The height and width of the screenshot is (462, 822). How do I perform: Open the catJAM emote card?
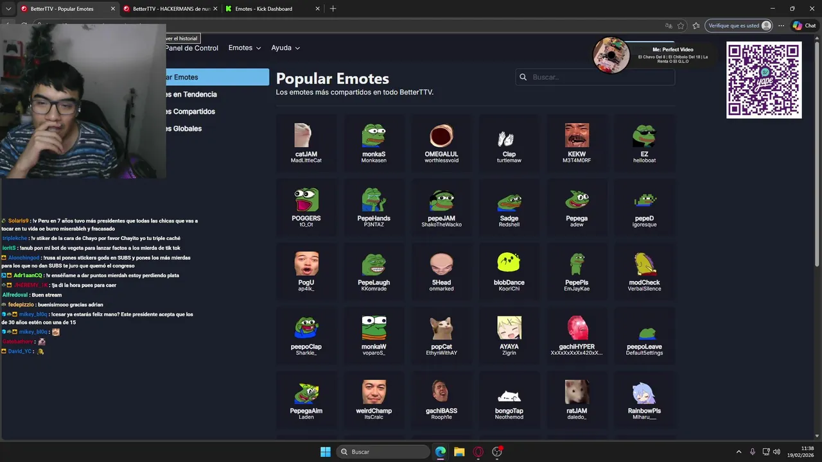pyautogui.click(x=306, y=142)
